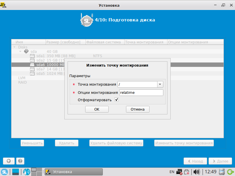Click the Установка taskbar window entry
Viewport: 235px width, 176px height.
click(x=74, y=172)
